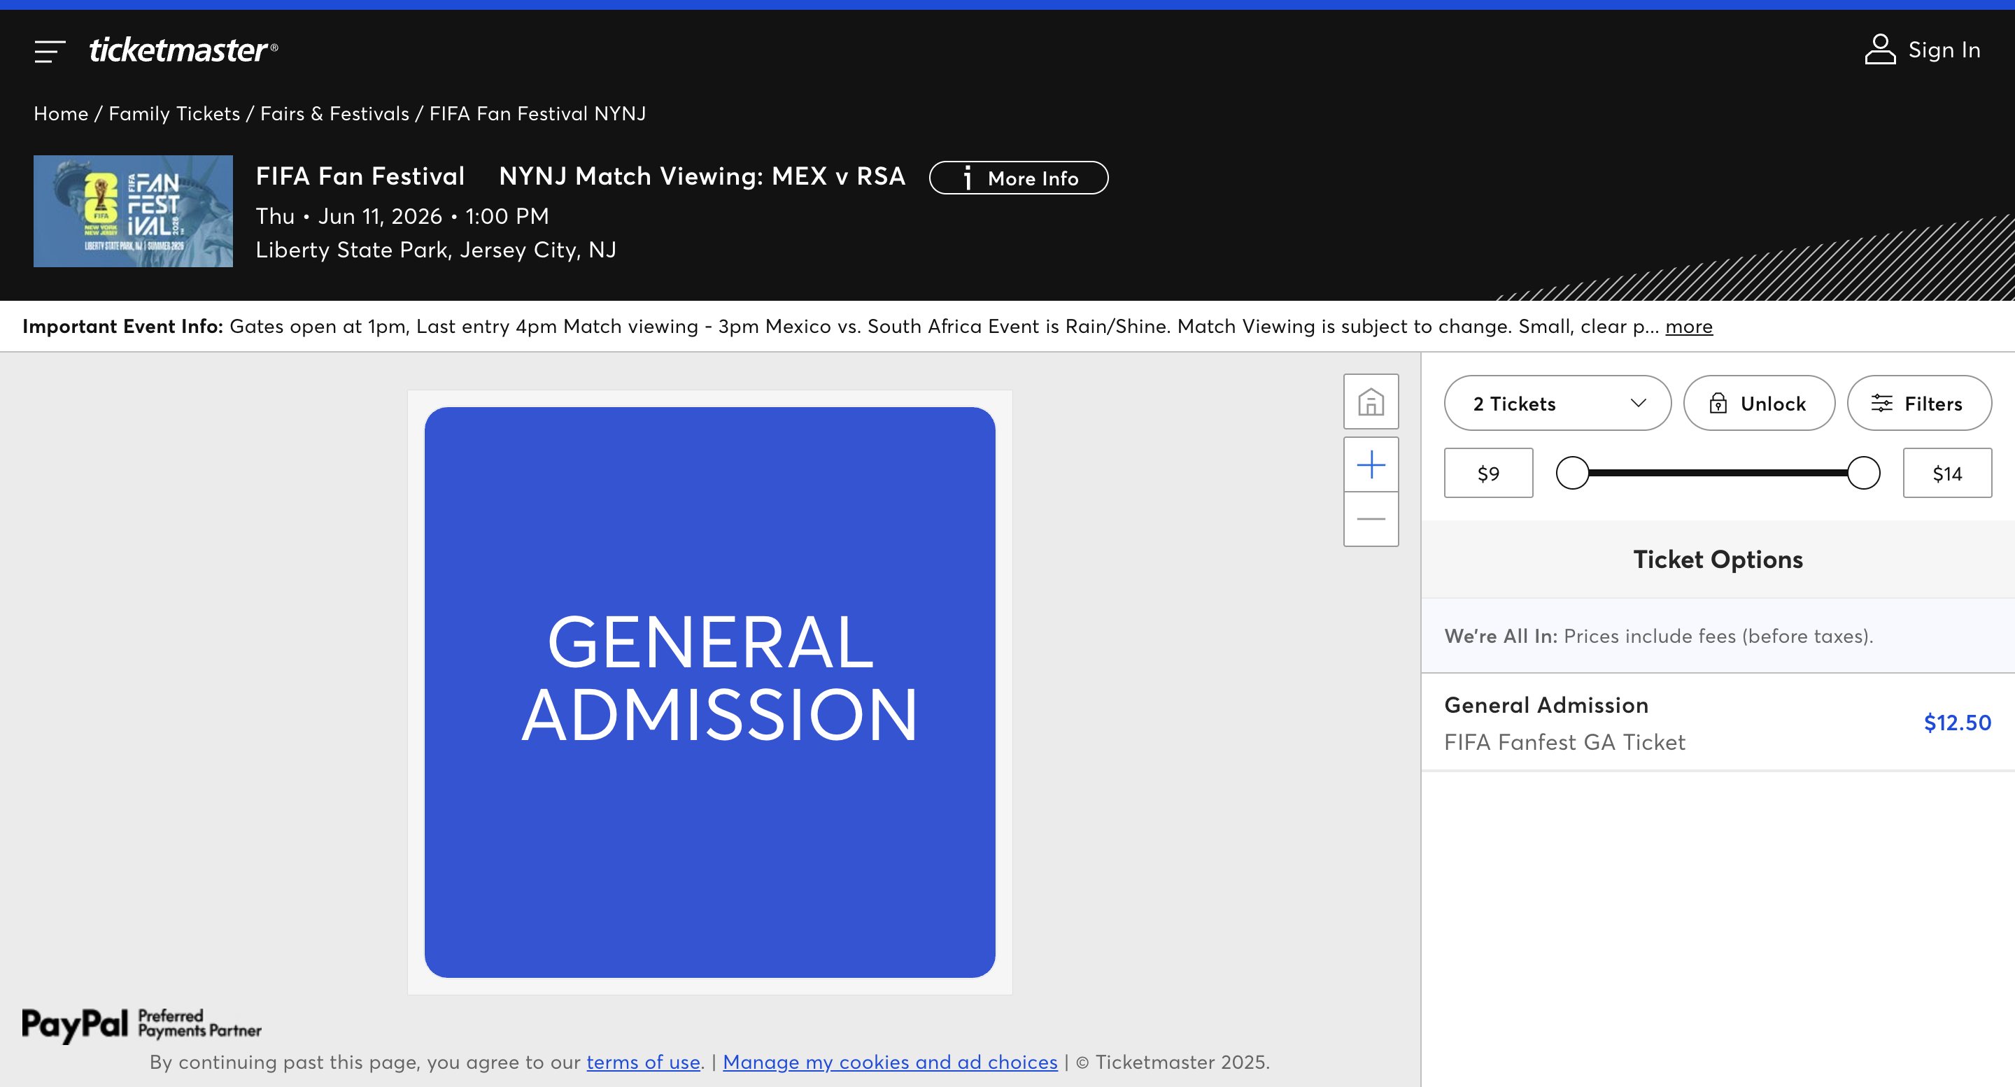Zoom out of the venue map
This screenshot has width=2015, height=1087.
click(1371, 519)
